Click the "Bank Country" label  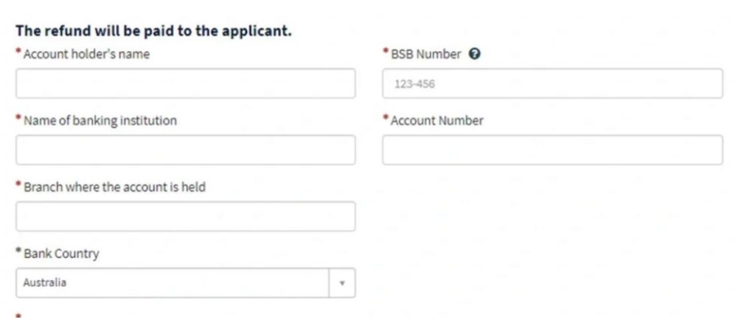61,254
